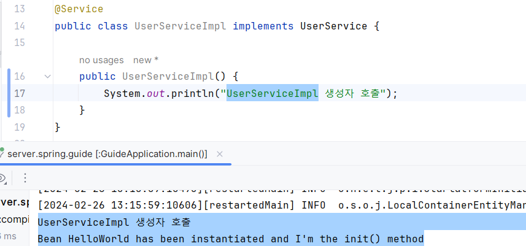This screenshot has height=246, width=526.
Task: Click line number 13 in the gutter
Action: click(20, 9)
